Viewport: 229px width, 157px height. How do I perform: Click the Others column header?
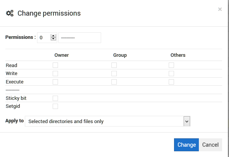click(178, 55)
